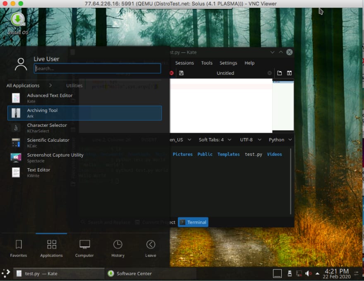Select test.py — Kate taskbar entry

(x=59, y=274)
